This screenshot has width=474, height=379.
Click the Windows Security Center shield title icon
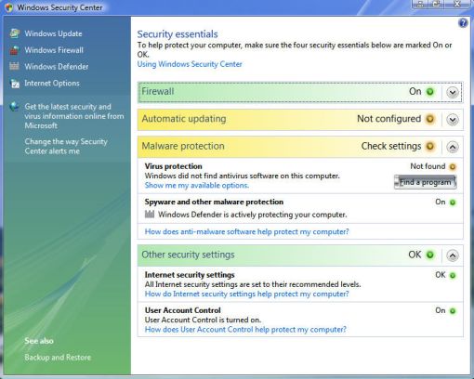point(9,7)
